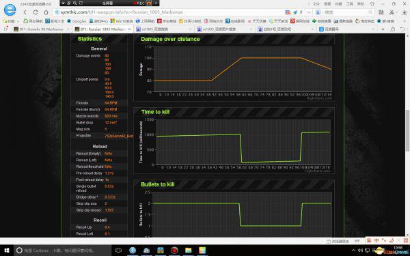
Task: Go to browser home page icon
Action: [x=46, y=12]
